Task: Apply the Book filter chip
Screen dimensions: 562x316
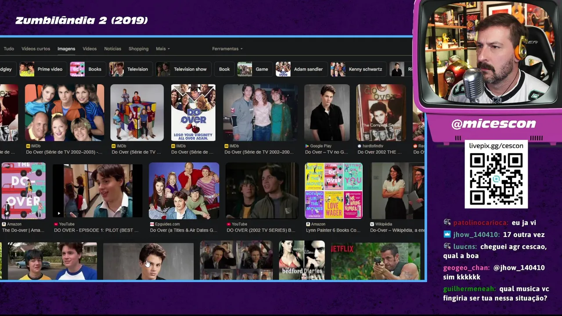Action: pos(224,69)
